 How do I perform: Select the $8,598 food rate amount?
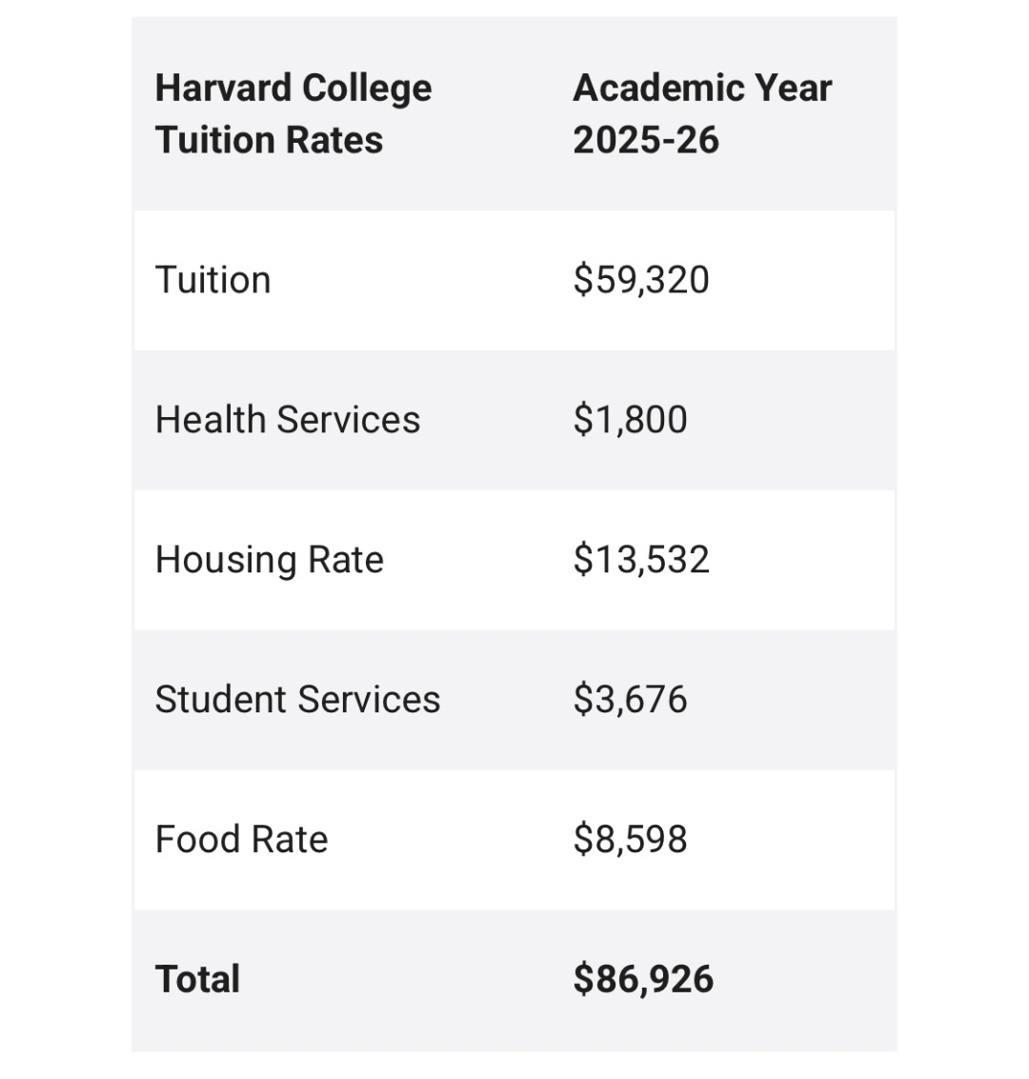(x=630, y=840)
